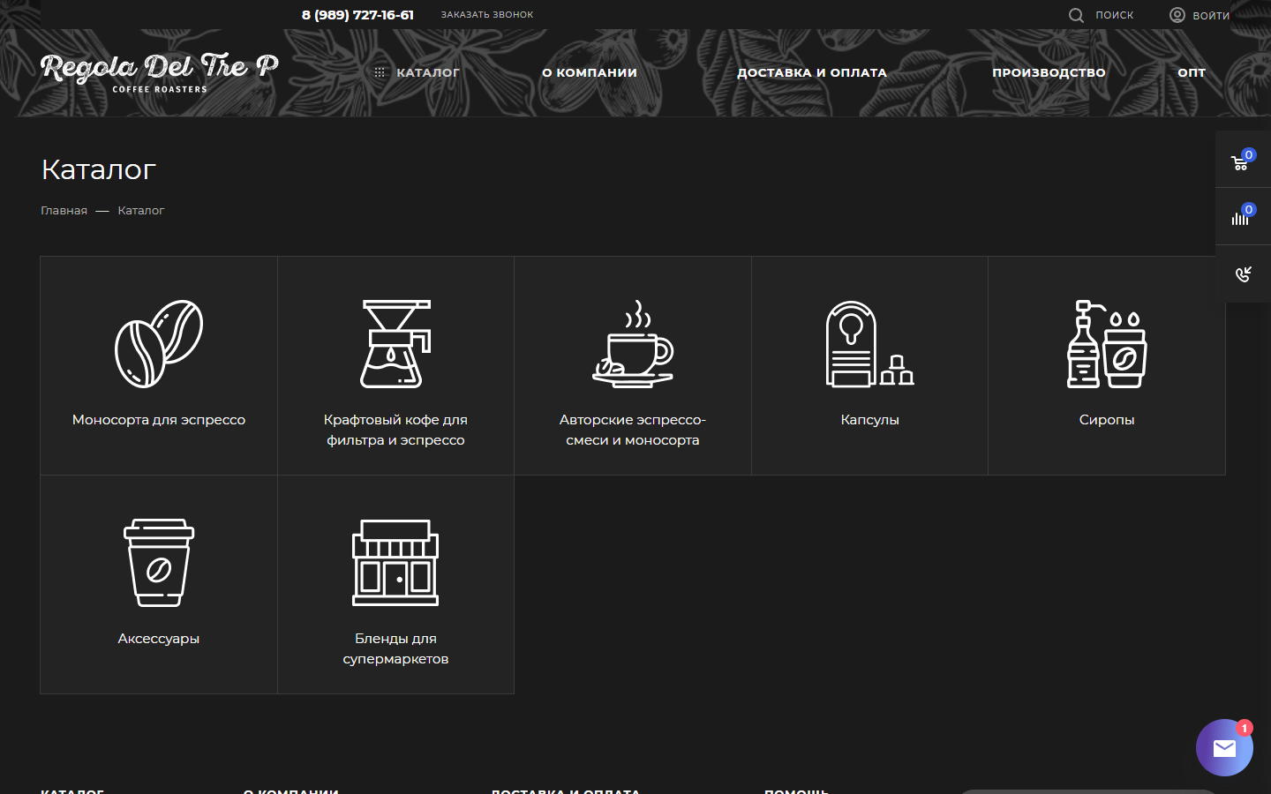Screen dimensions: 1271x794
Task: Go to Доставка и оплата page
Action: [811, 72]
